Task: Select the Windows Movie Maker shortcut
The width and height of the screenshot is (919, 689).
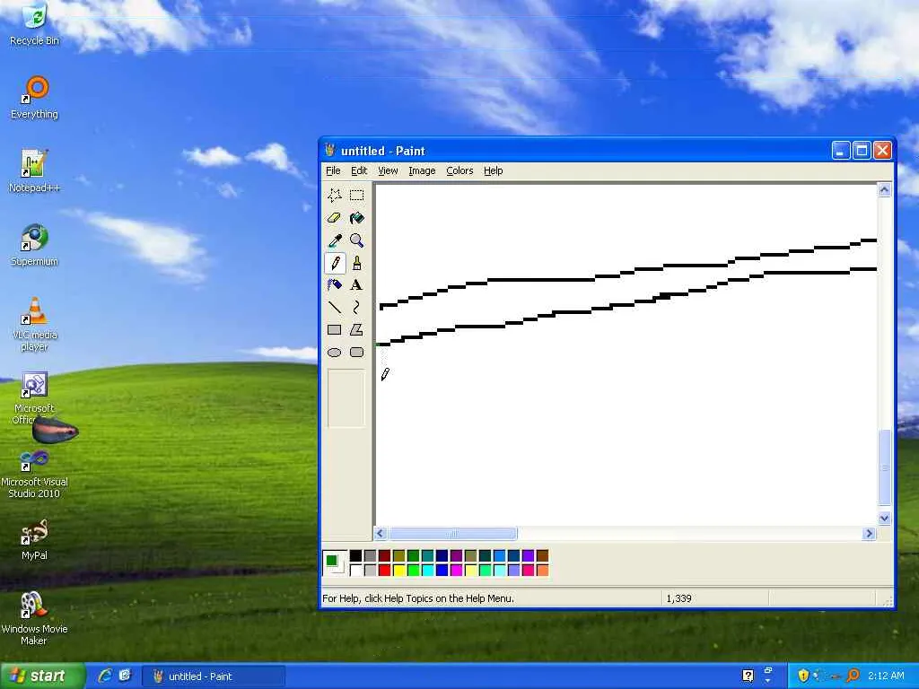Action: [x=35, y=619]
